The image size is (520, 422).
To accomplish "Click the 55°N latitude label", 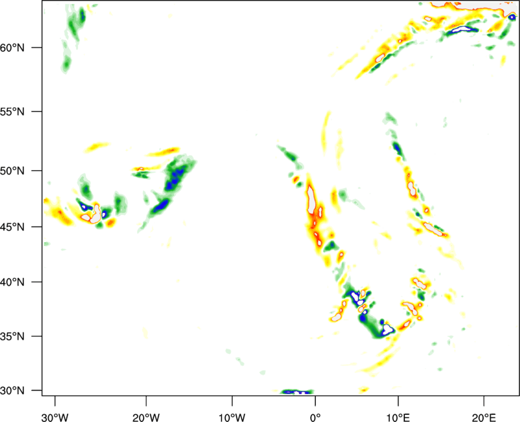I will pos(12,112).
